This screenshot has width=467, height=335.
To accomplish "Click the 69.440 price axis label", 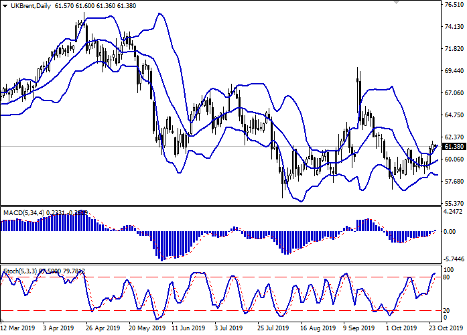I will pos(453,71).
